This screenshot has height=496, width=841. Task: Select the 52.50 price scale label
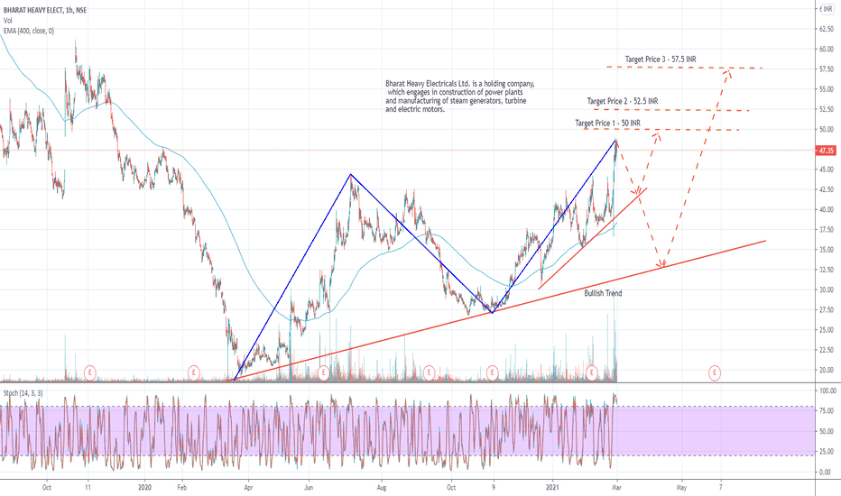(826, 109)
